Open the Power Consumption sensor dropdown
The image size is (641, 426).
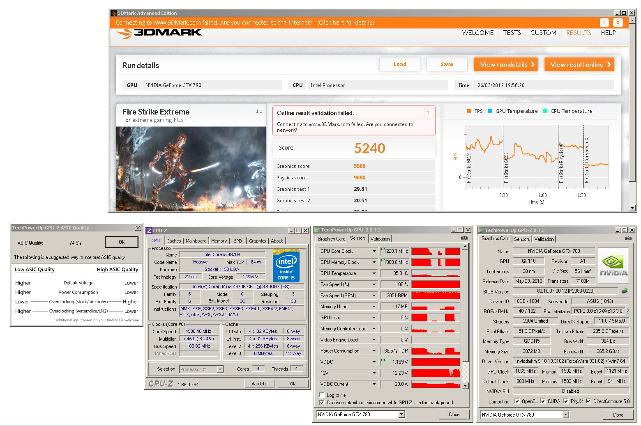tap(374, 351)
